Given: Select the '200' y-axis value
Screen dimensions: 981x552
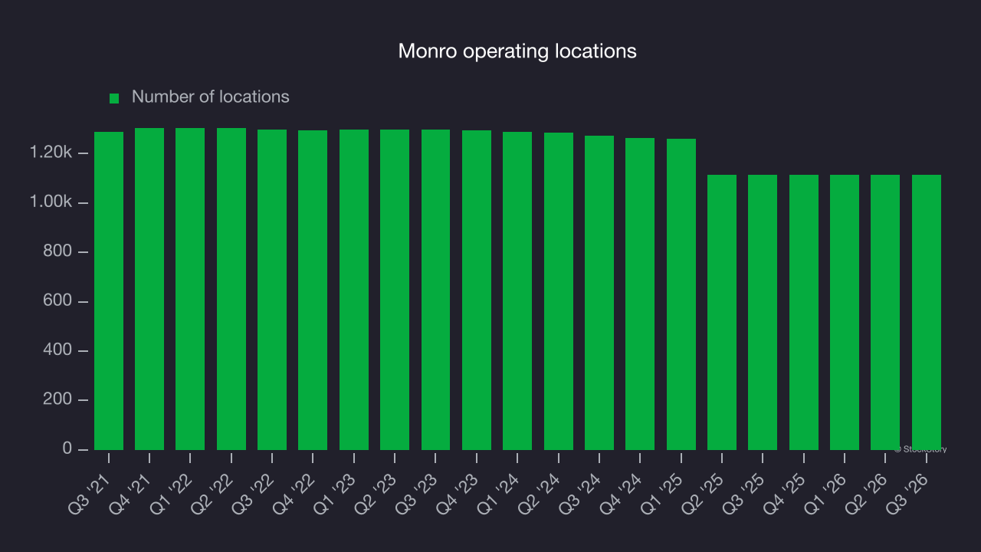Looking at the screenshot, I should coord(57,399).
